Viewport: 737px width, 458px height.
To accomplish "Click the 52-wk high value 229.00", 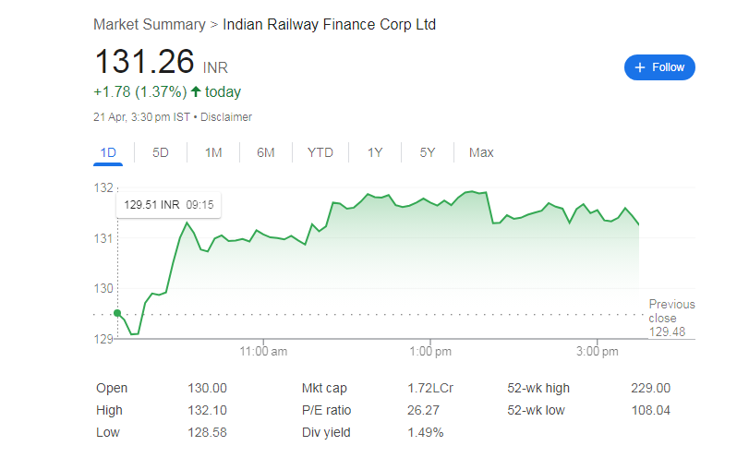I will 650,388.
